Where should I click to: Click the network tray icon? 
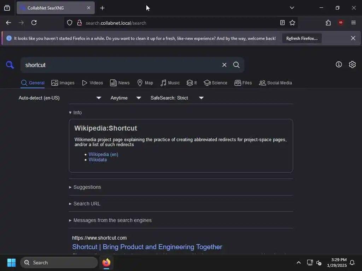coord(310,263)
